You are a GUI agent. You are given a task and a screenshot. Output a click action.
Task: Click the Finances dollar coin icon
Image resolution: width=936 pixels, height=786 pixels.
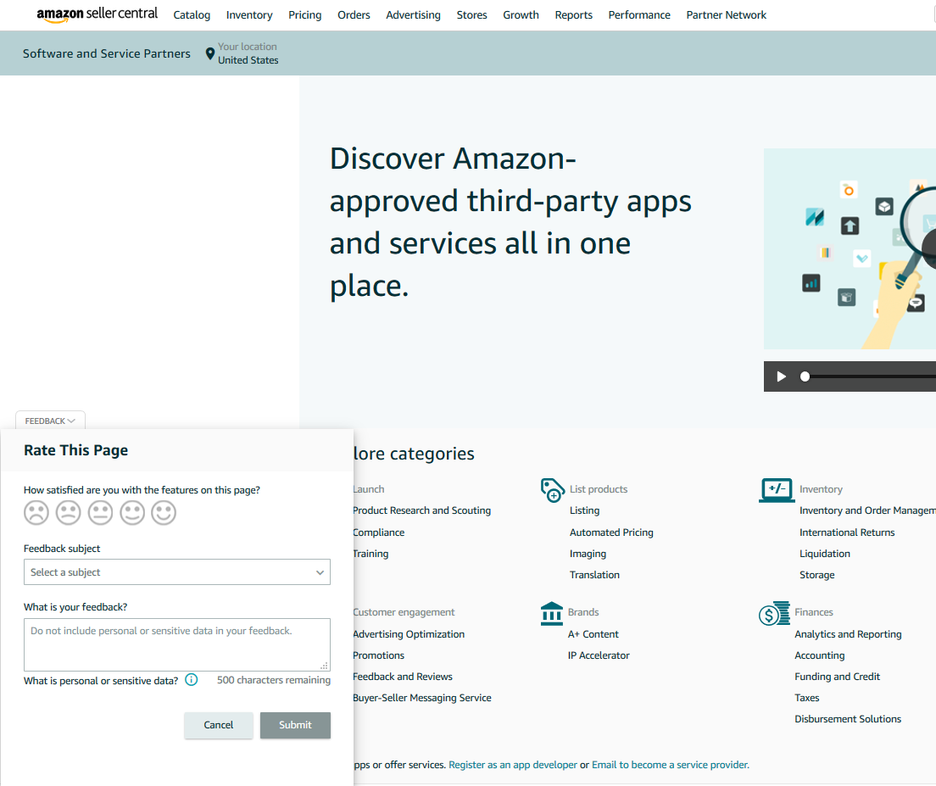773,614
